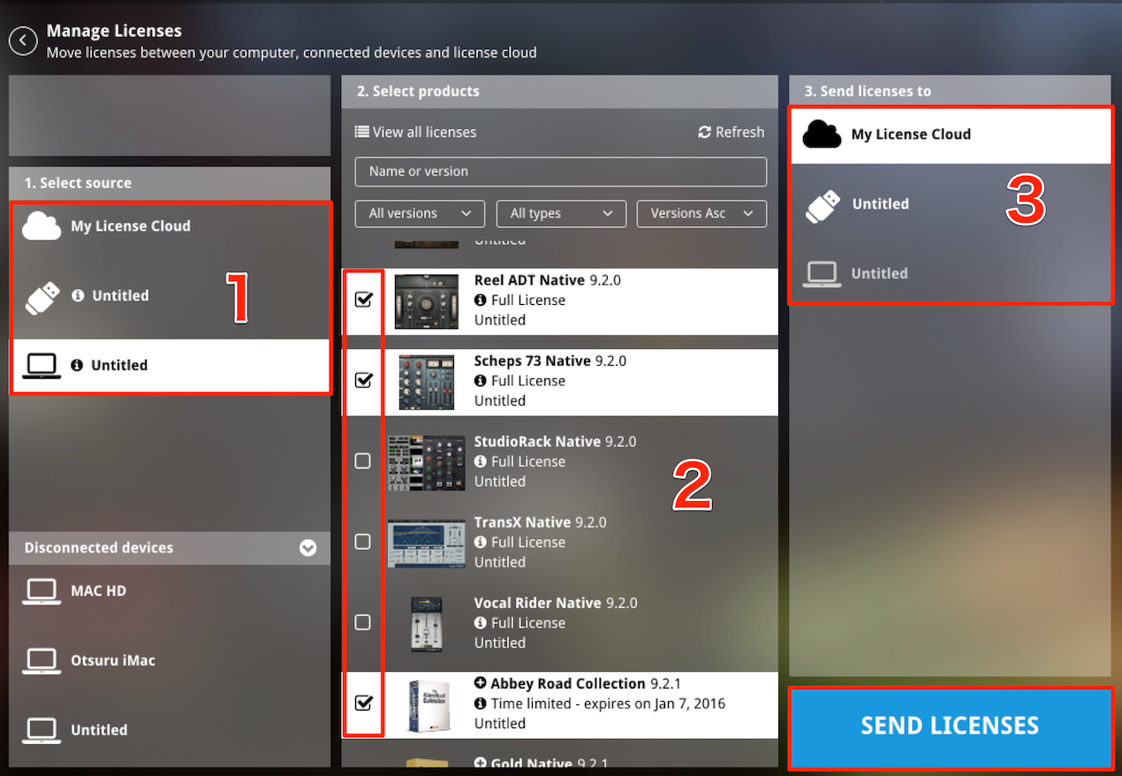The height and width of the screenshot is (776, 1122).
Task: Choose Untitled text of USB drive destination
Action: 881,204
